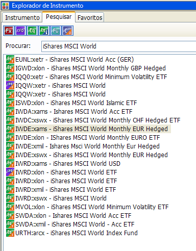Click equity icon beside IWRD:xmil
The image size is (196, 251).
coord(10,189)
